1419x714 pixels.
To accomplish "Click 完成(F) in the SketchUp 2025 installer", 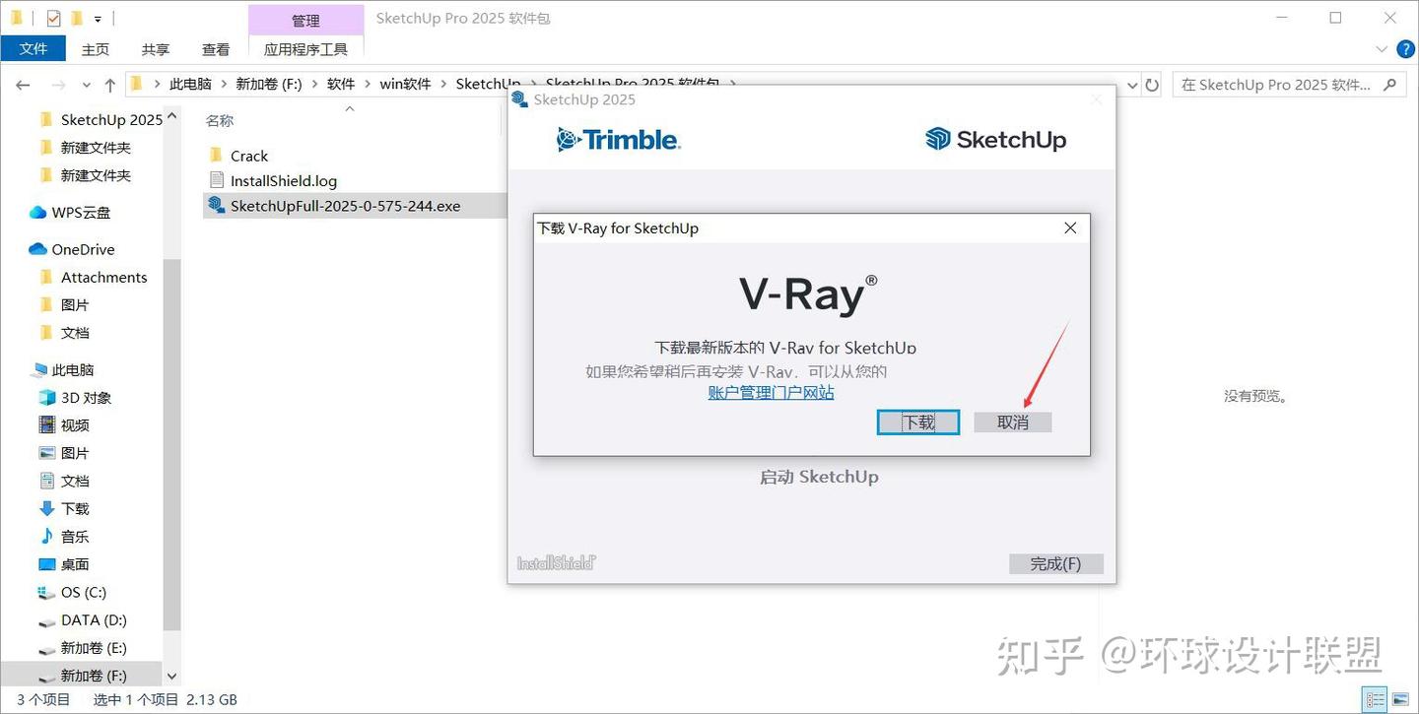I will coord(1055,563).
